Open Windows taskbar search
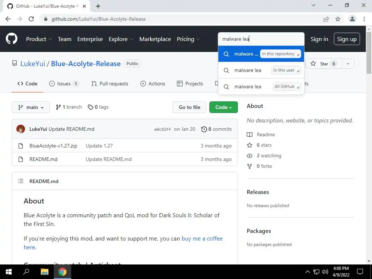 [x=26, y=272]
